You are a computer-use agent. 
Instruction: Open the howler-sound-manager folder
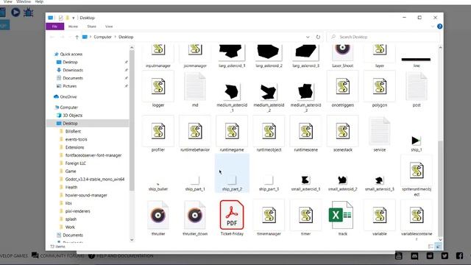(86, 195)
